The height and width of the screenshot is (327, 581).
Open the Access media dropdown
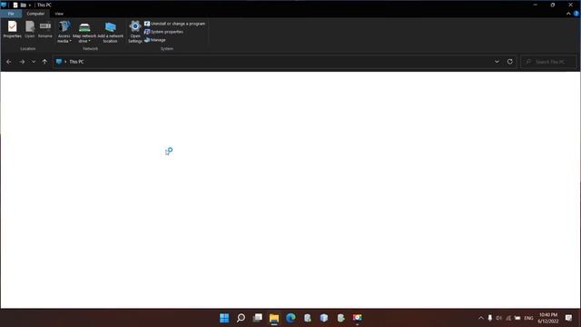[x=64, y=32]
